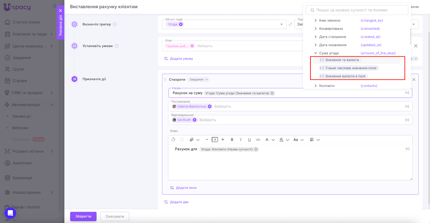Click the Зберегти button
Screen dimensions: 430x223
click(x=83, y=216)
